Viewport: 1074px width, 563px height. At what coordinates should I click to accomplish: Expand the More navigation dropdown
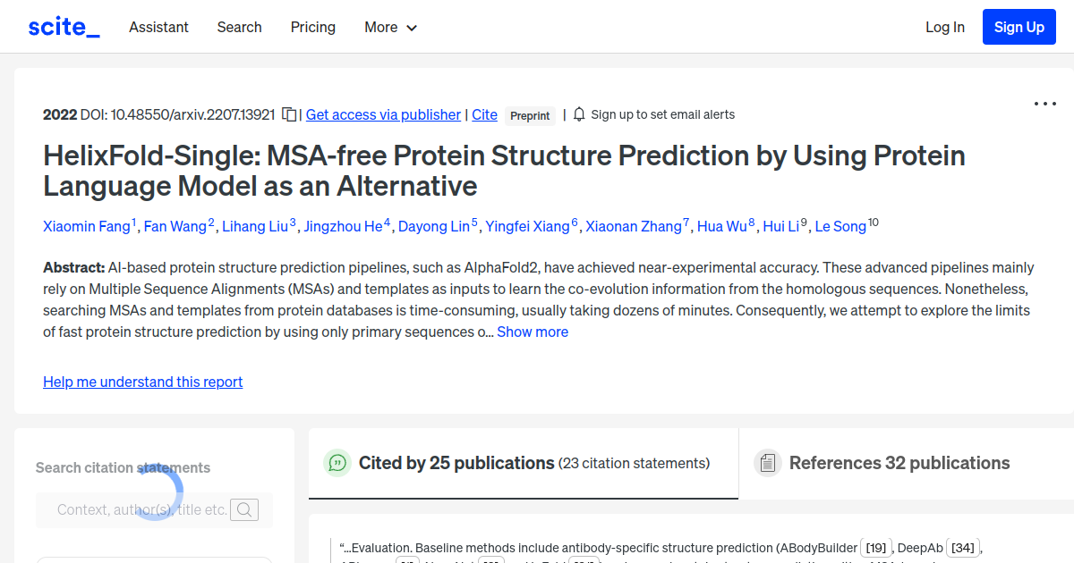coord(390,27)
